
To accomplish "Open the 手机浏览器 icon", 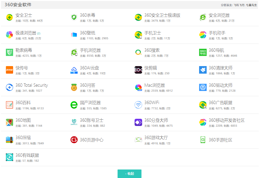I will coord(74,52).
